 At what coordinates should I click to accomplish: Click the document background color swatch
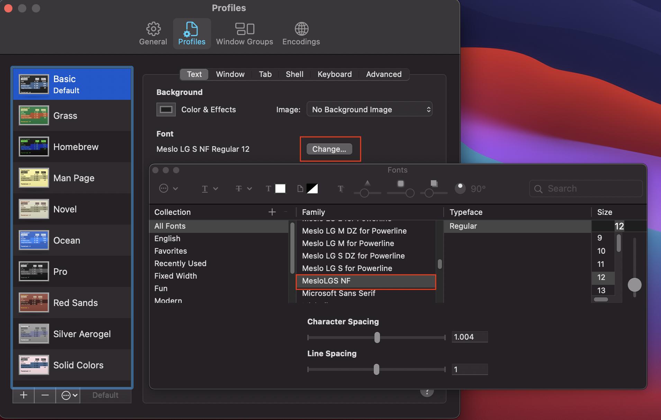tap(312, 189)
